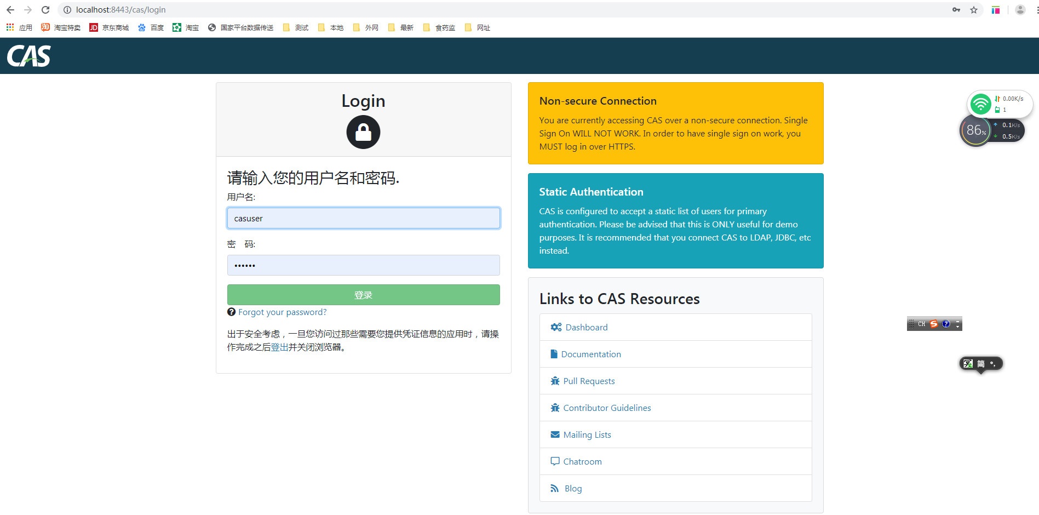Image resolution: width=1039 pixels, height=515 pixels.
Task: Toggle the 简 simplified Chinese input mode
Action: [981, 364]
